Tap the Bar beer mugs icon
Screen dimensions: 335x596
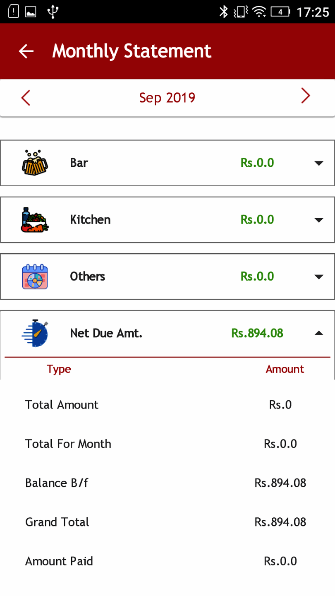(x=35, y=163)
